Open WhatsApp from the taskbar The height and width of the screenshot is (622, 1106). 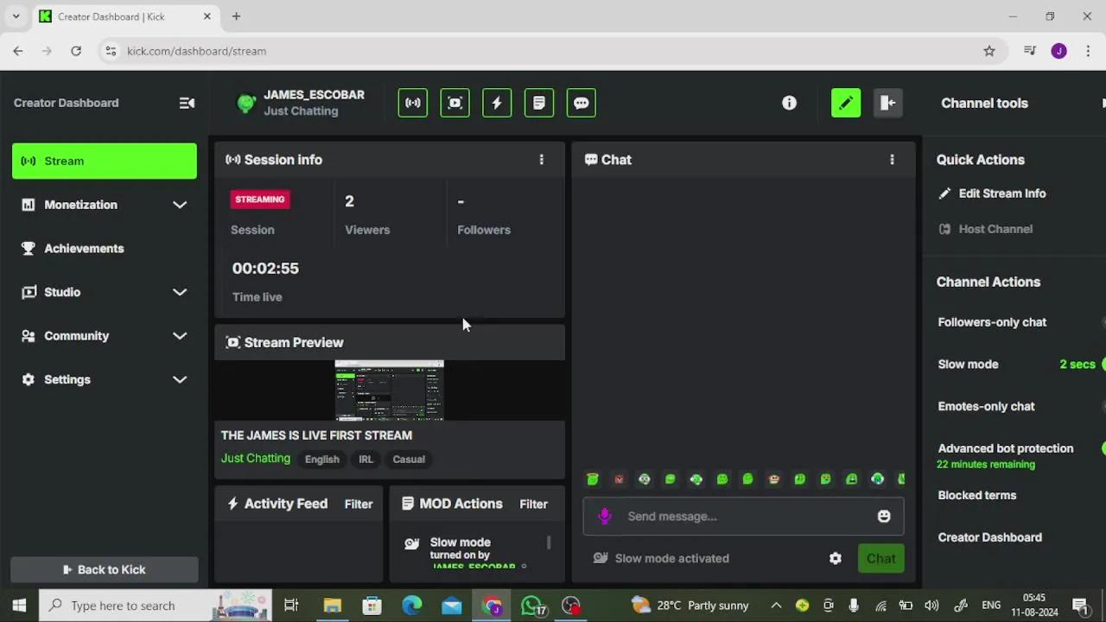pos(532,606)
